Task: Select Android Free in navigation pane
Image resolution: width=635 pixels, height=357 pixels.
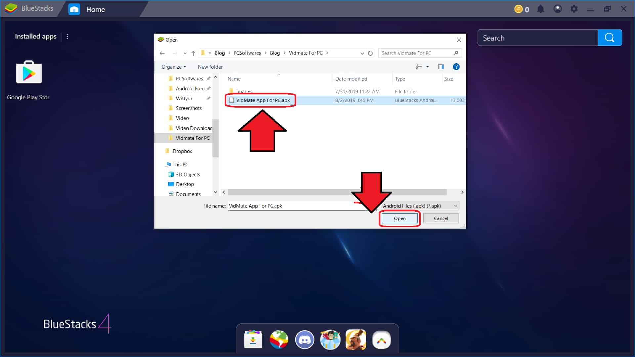Action: pyautogui.click(x=189, y=88)
